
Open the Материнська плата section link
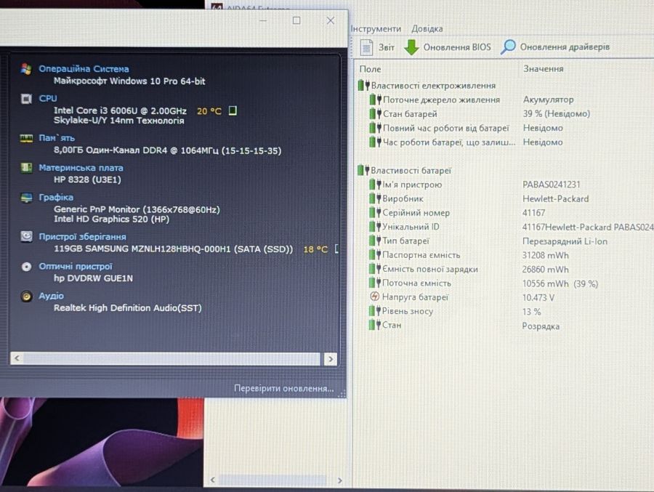click(81, 168)
